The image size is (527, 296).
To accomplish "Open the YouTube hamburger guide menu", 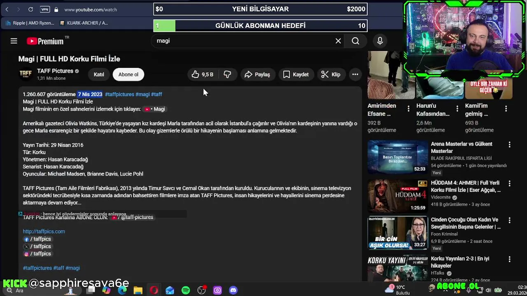I will 14,41.
